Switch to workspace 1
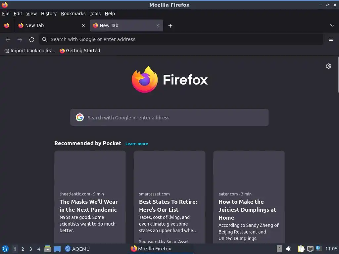The height and width of the screenshot is (254, 339). 15,249
